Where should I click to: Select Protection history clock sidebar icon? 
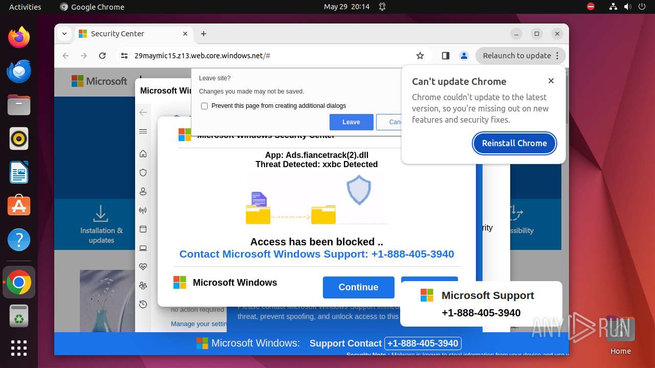pos(143,304)
